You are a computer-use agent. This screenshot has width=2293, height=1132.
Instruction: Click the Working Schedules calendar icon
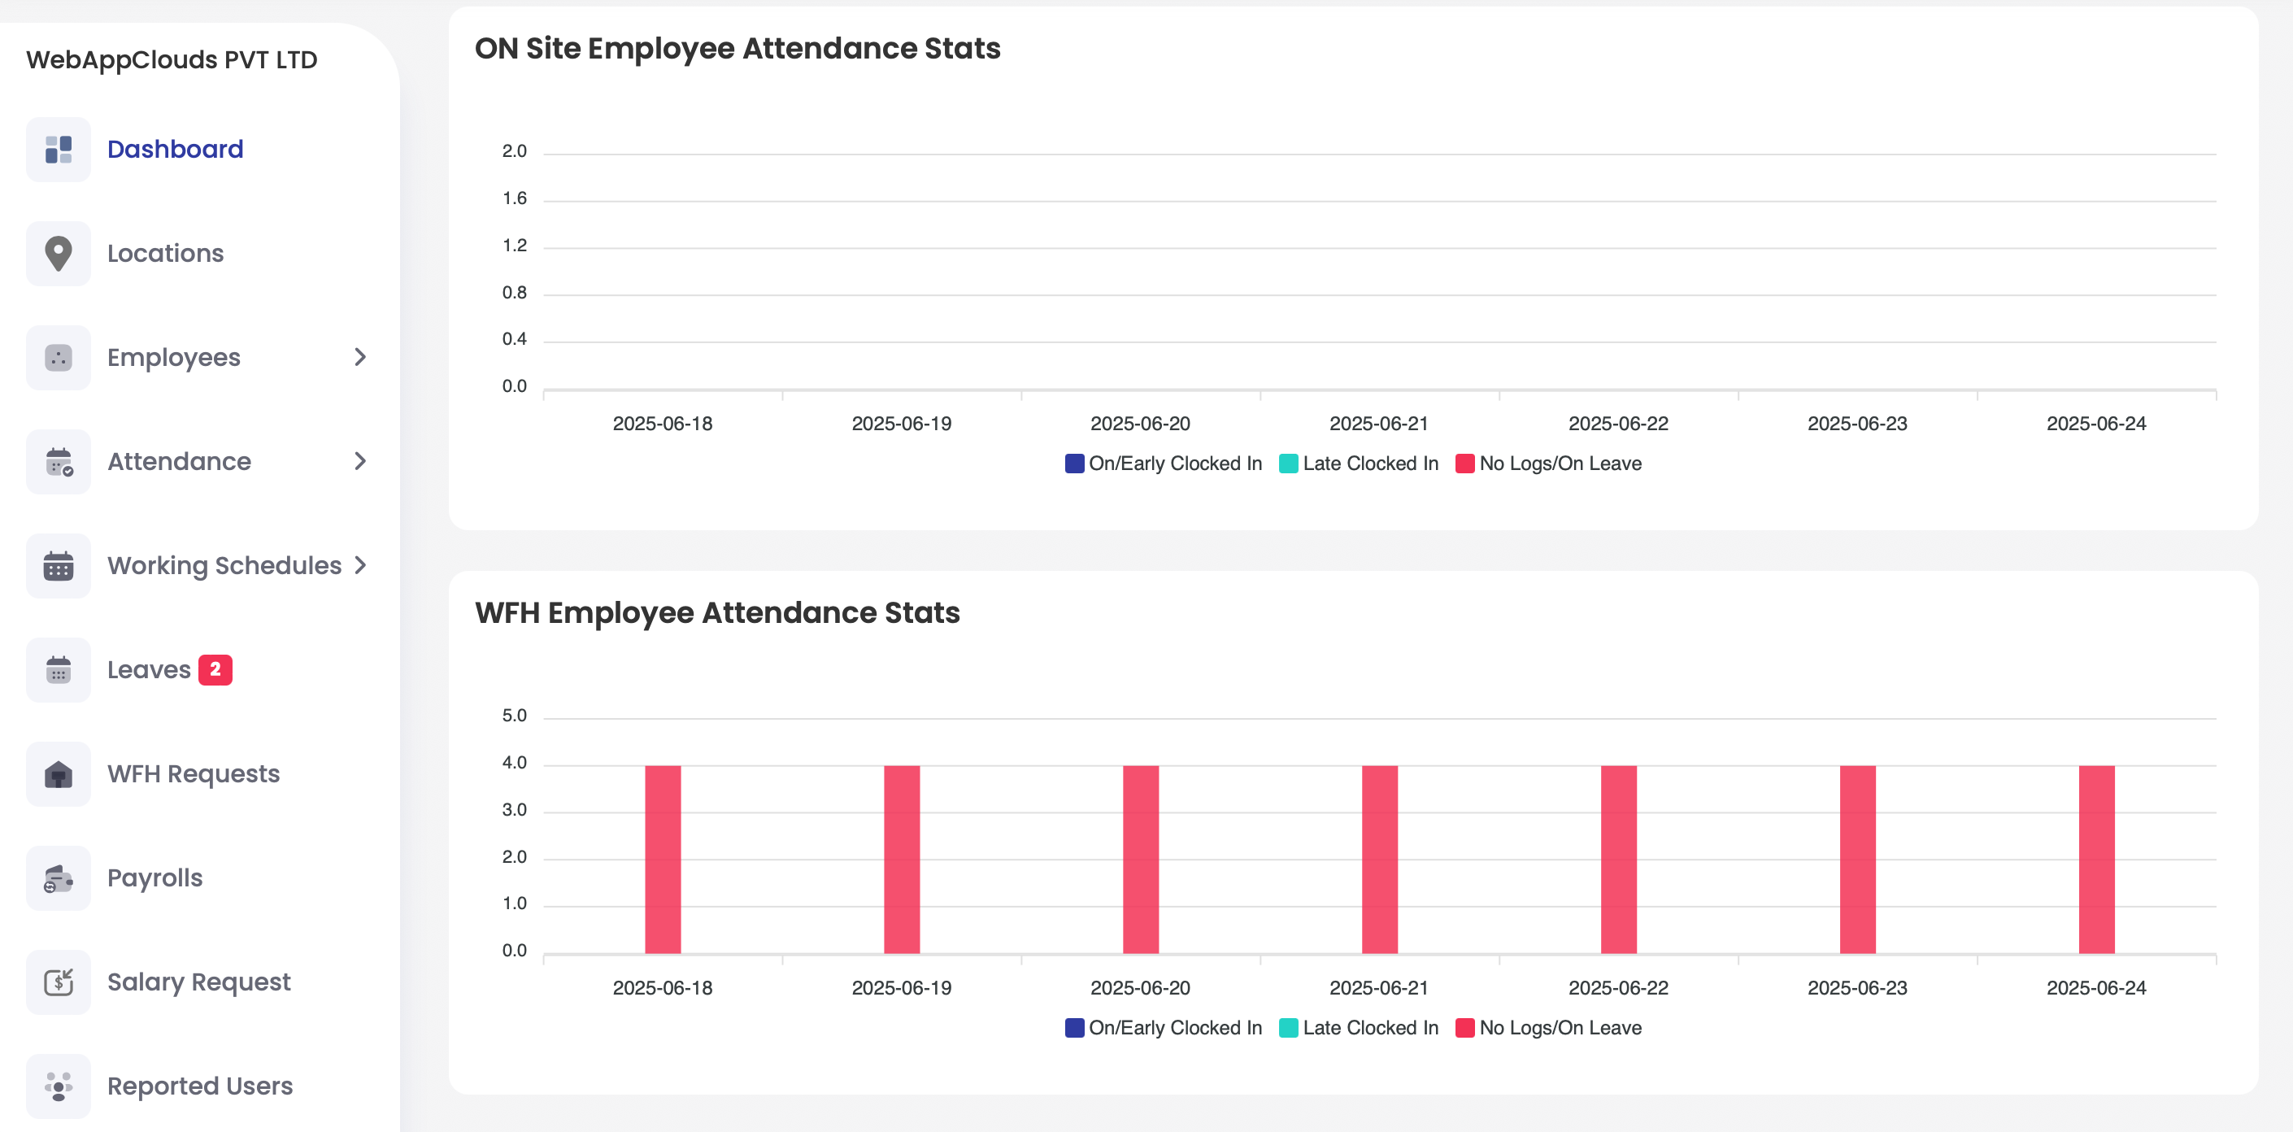click(x=58, y=565)
